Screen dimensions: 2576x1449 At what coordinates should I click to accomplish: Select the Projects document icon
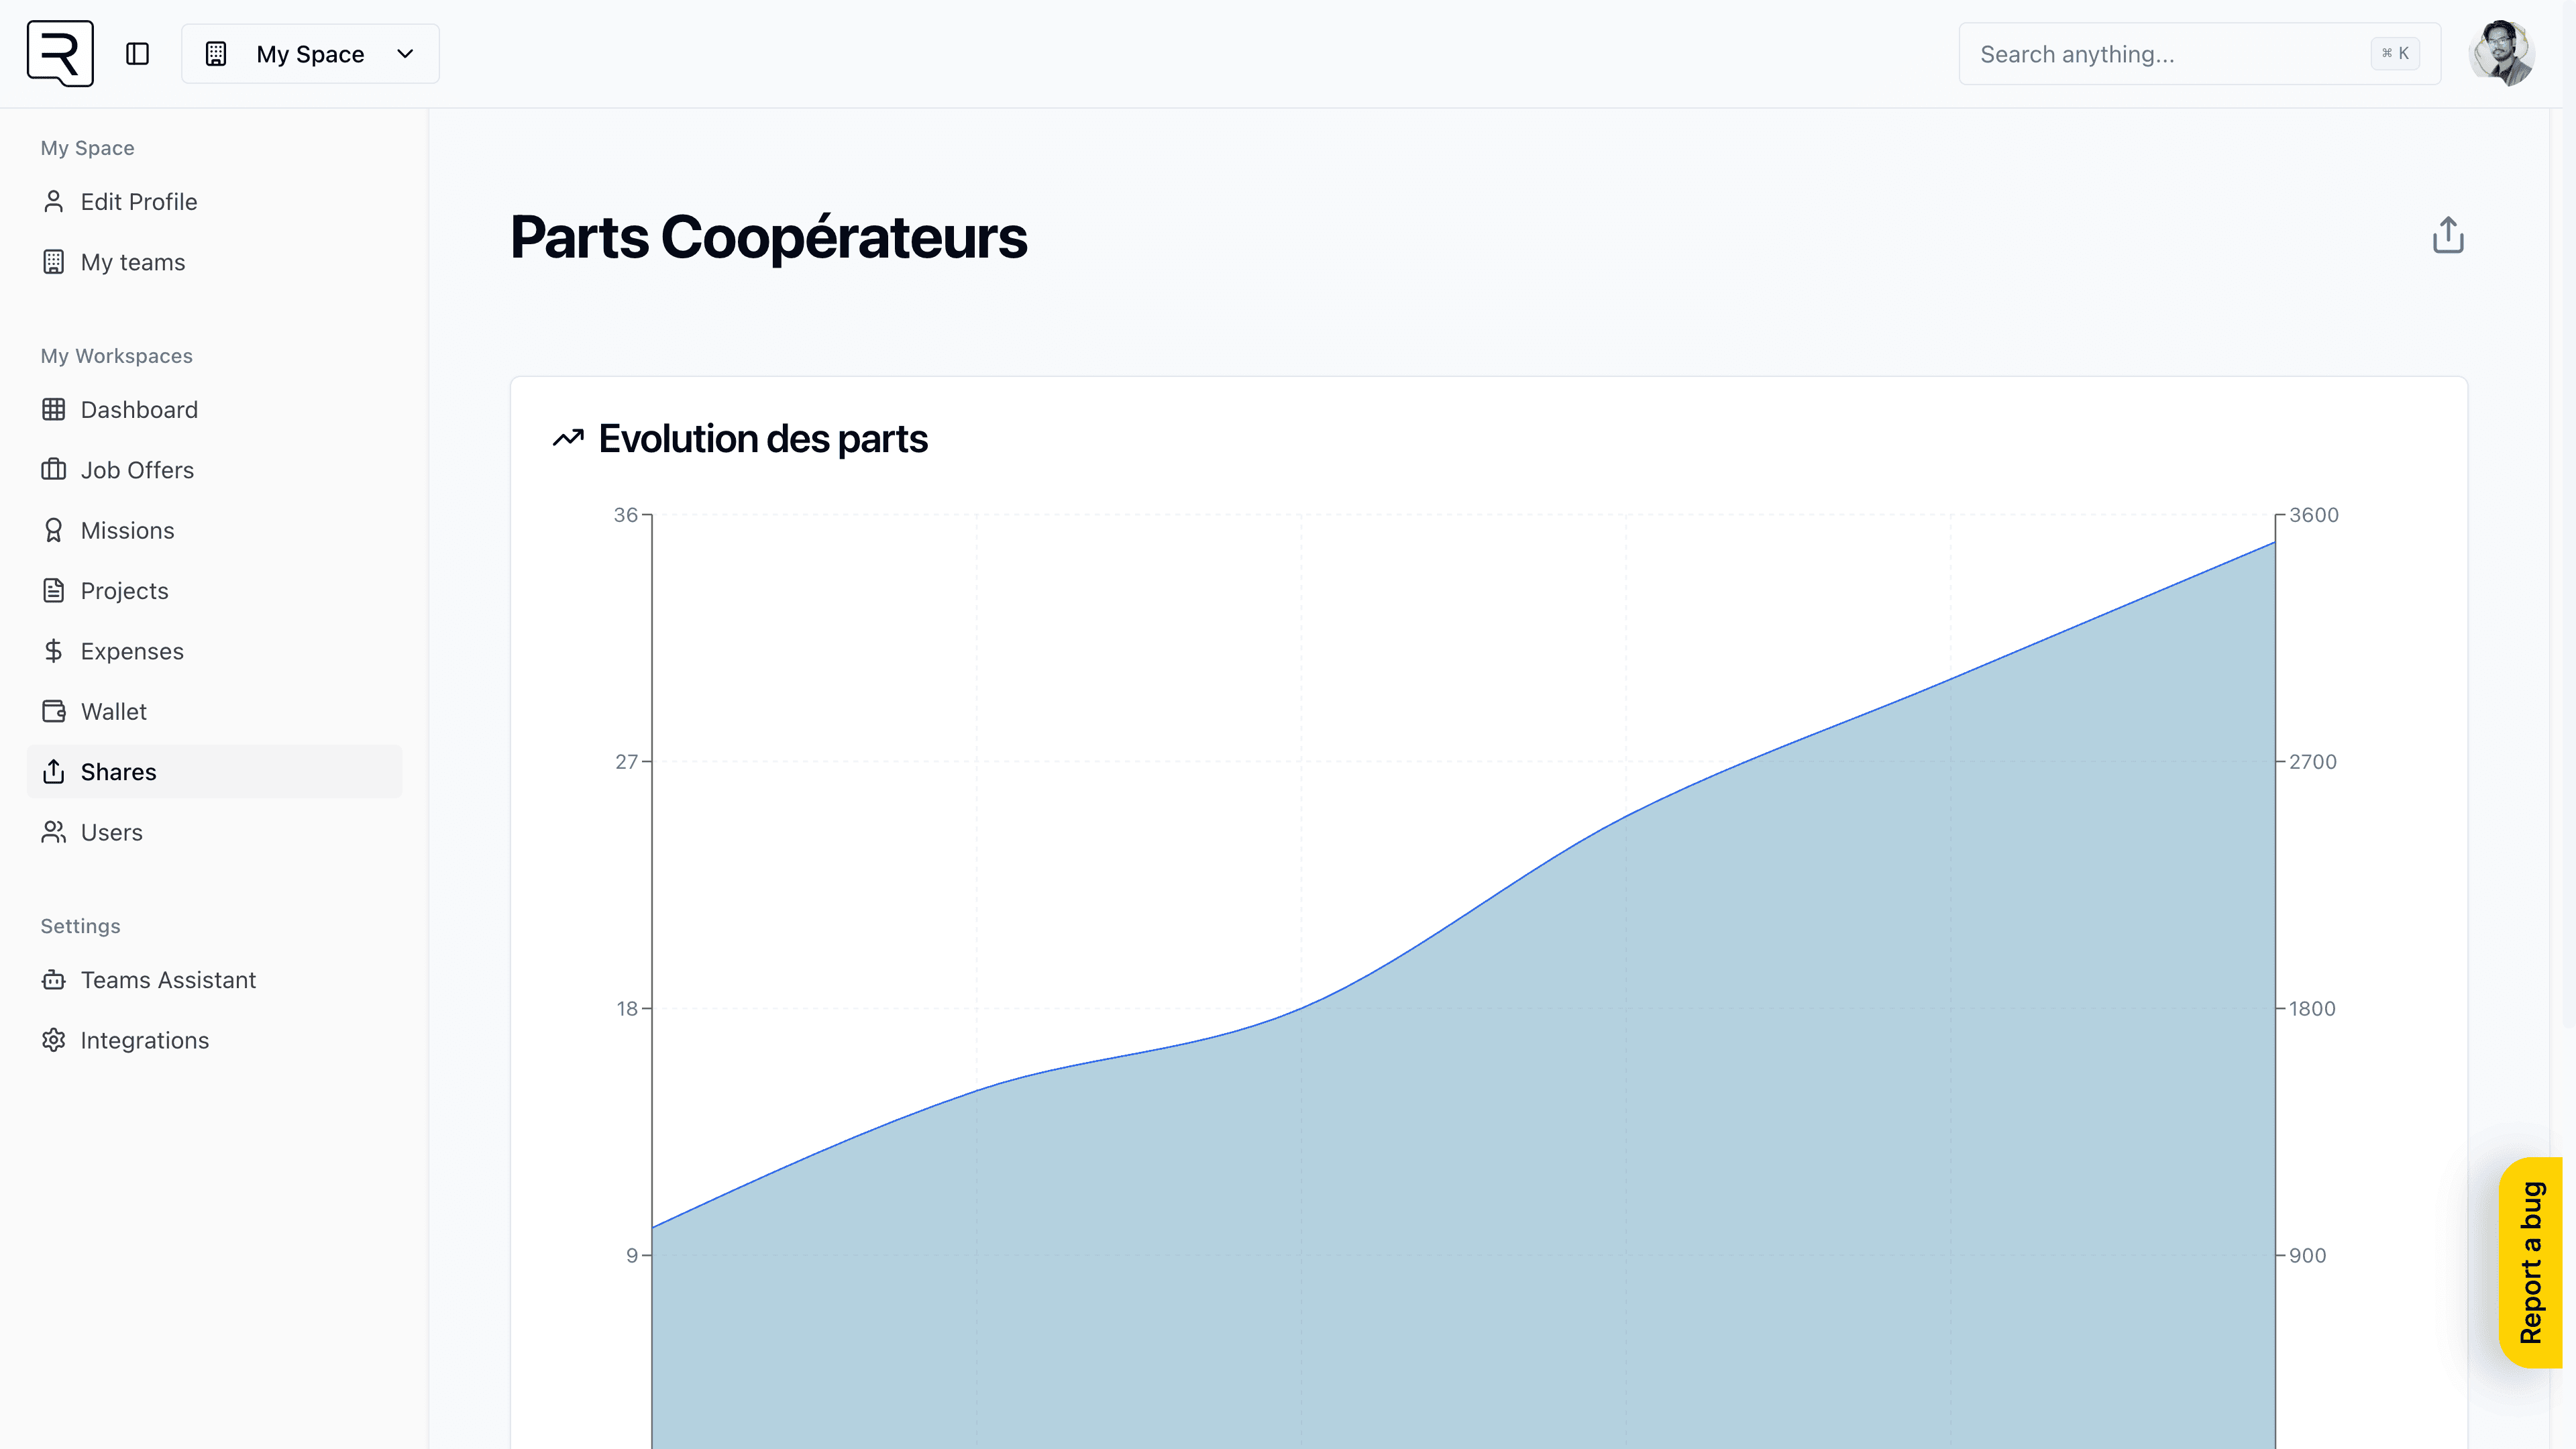(54, 590)
